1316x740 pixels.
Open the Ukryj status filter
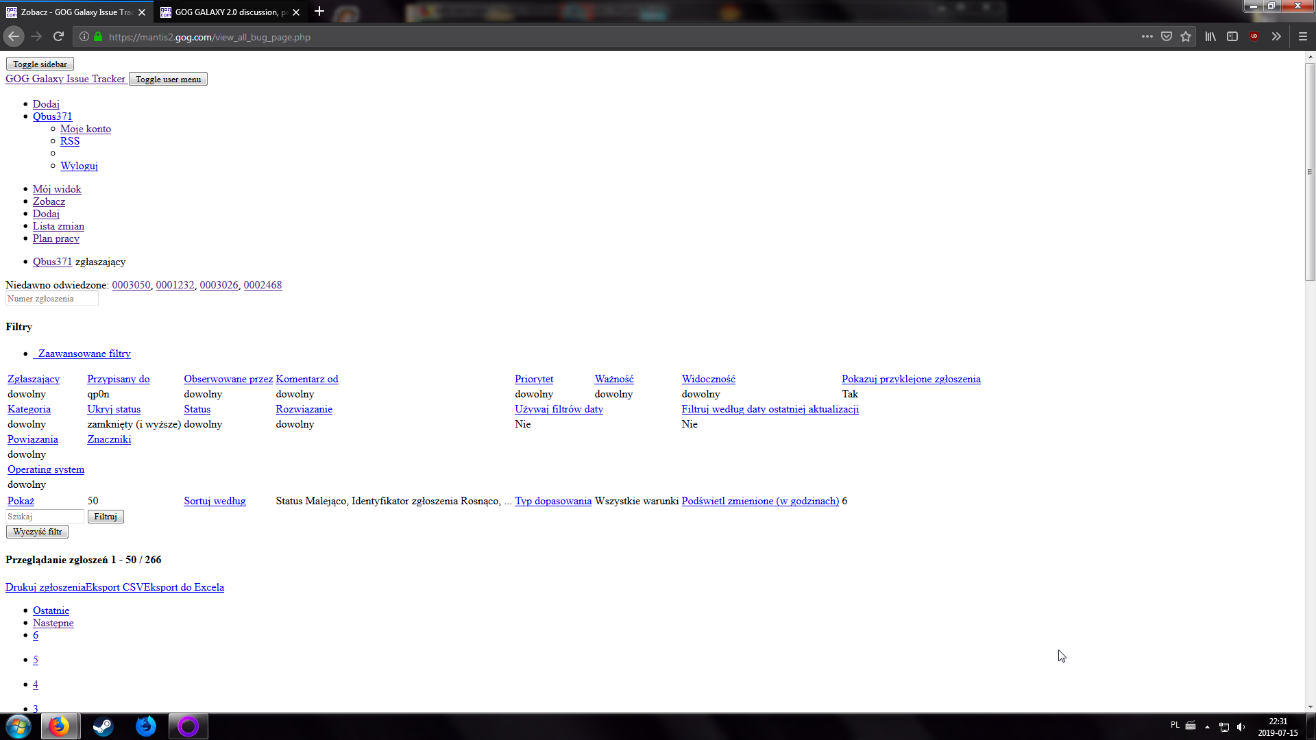(x=114, y=409)
